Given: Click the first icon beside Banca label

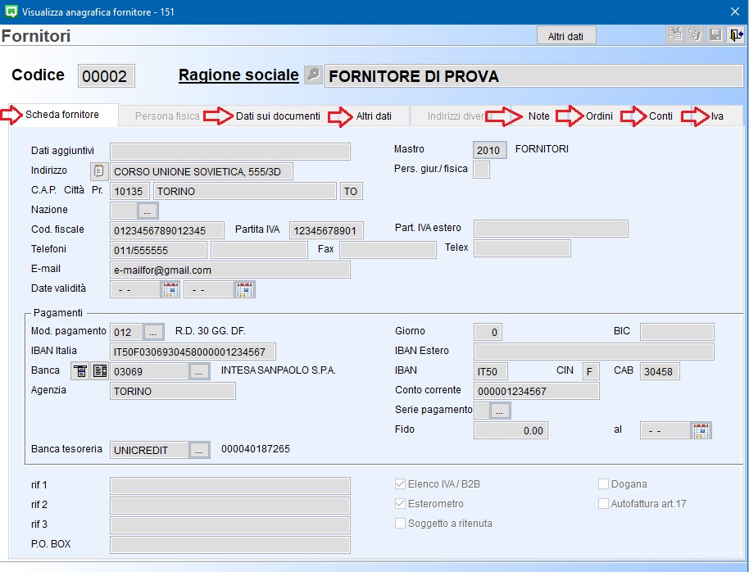Looking at the screenshot, I should (80, 371).
